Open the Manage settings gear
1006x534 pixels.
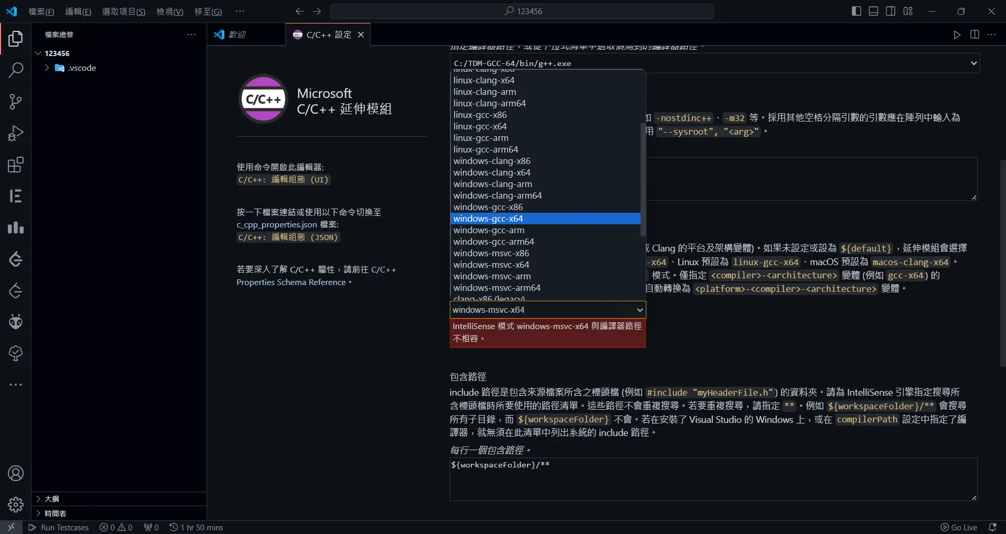(15, 504)
